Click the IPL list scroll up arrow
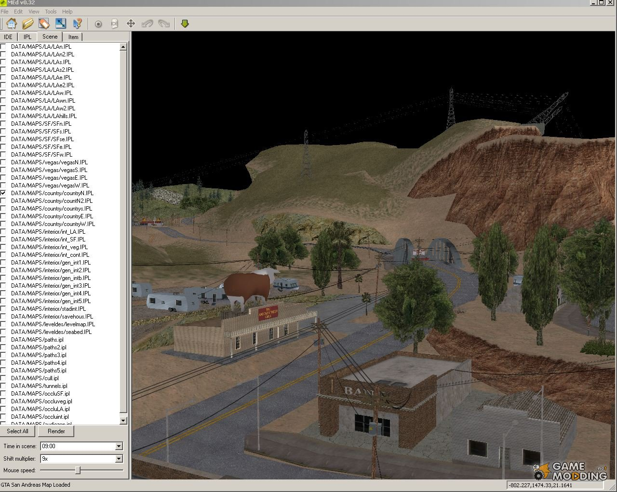The height and width of the screenshot is (492, 617). point(123,47)
